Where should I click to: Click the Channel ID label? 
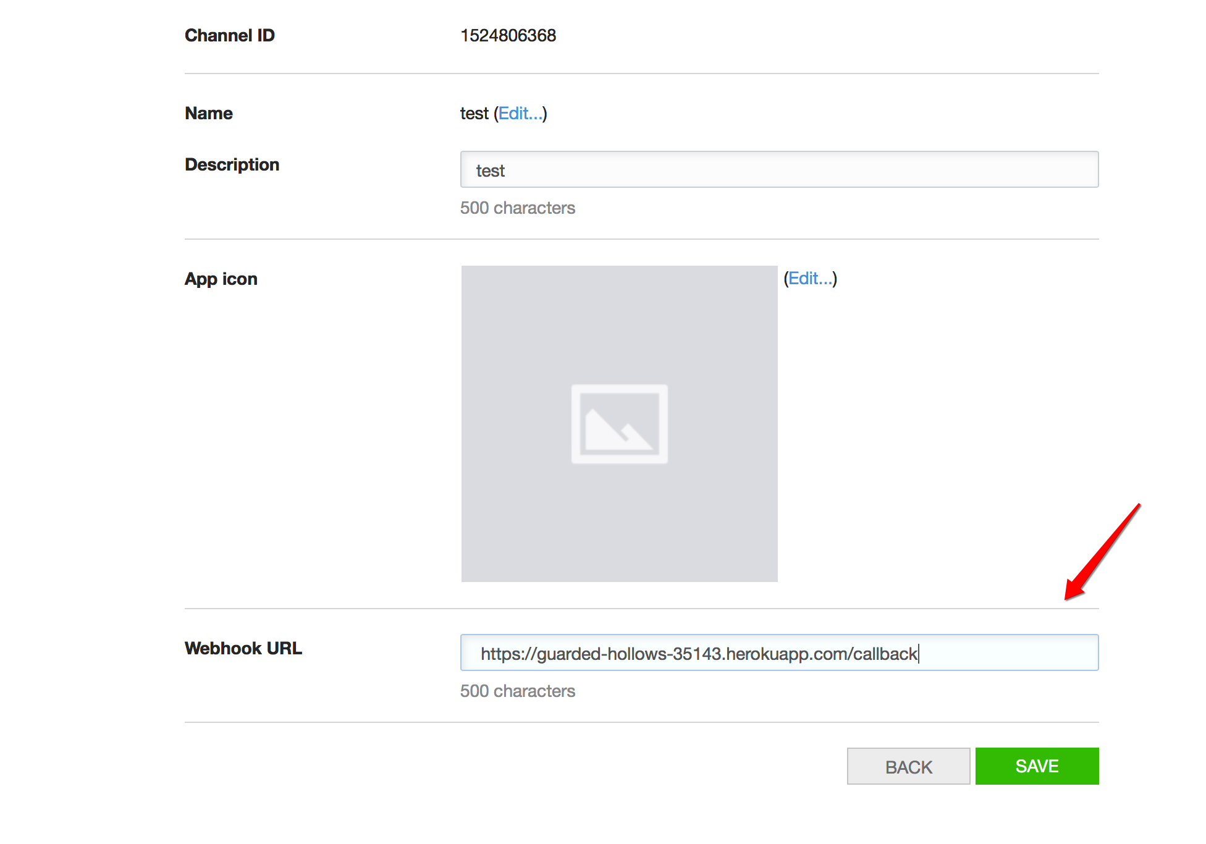tap(229, 35)
